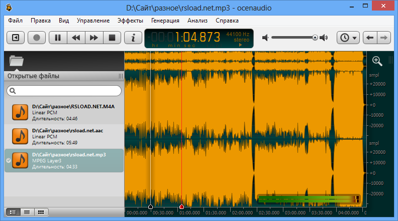Go forward with the right arrow button

(x=384, y=38)
